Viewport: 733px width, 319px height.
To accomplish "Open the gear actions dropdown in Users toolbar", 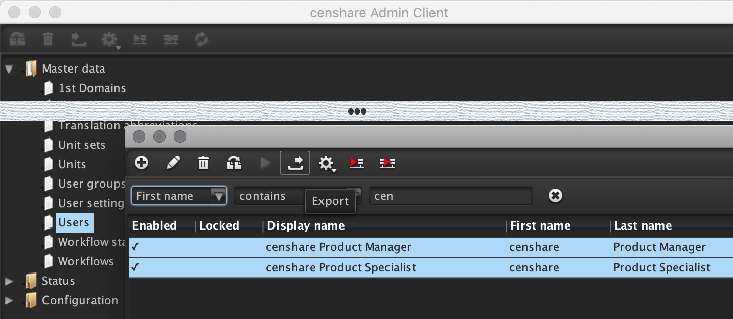I will 326,164.
